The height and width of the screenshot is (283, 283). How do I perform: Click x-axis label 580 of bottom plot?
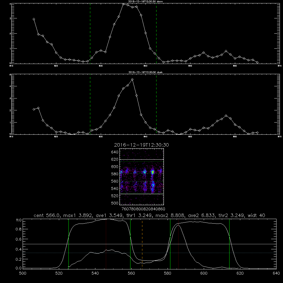pyautogui.click(x=168, y=273)
